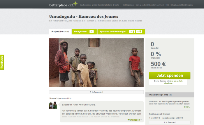The image size is (204, 125).
Task: Click the thumbs-up positive opinions counter
Action: click(132, 32)
